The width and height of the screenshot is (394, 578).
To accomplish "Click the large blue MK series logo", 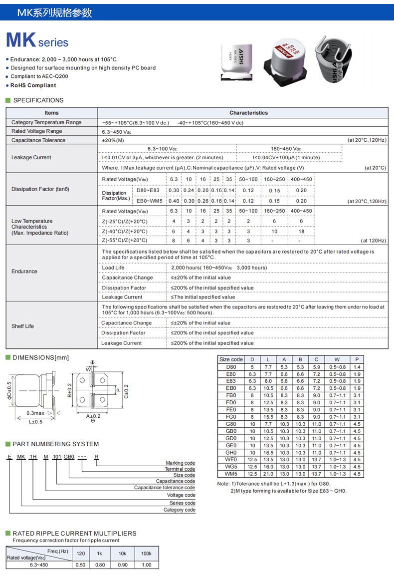I will (x=37, y=41).
